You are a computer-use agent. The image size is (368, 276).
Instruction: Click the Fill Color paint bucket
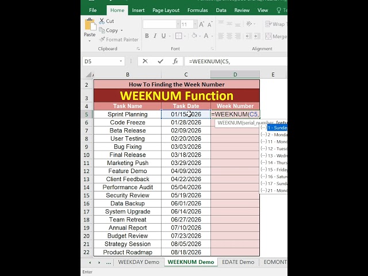click(x=194, y=36)
